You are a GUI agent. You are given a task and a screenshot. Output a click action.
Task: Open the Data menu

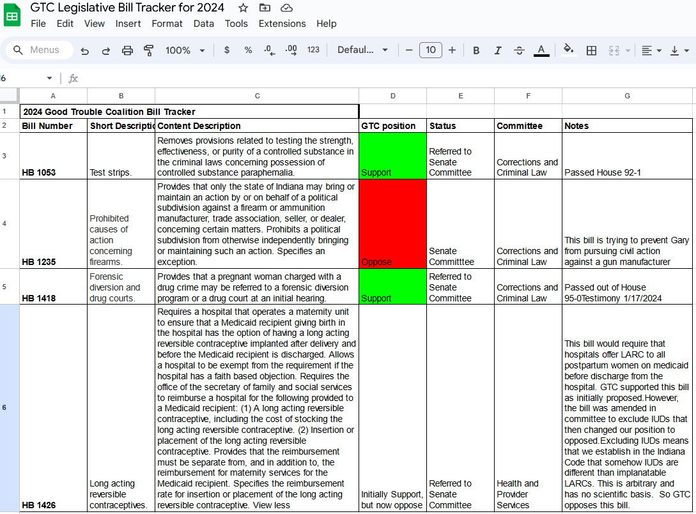click(203, 24)
